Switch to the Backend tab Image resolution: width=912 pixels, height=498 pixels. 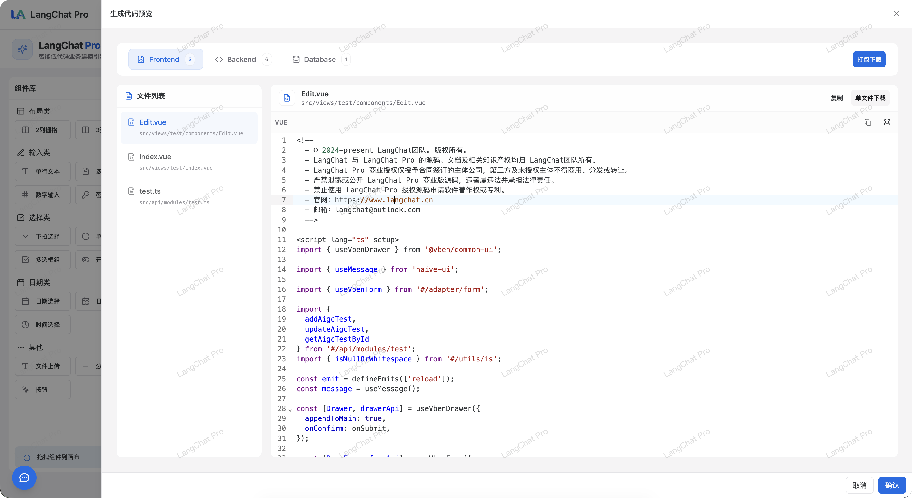click(x=242, y=59)
